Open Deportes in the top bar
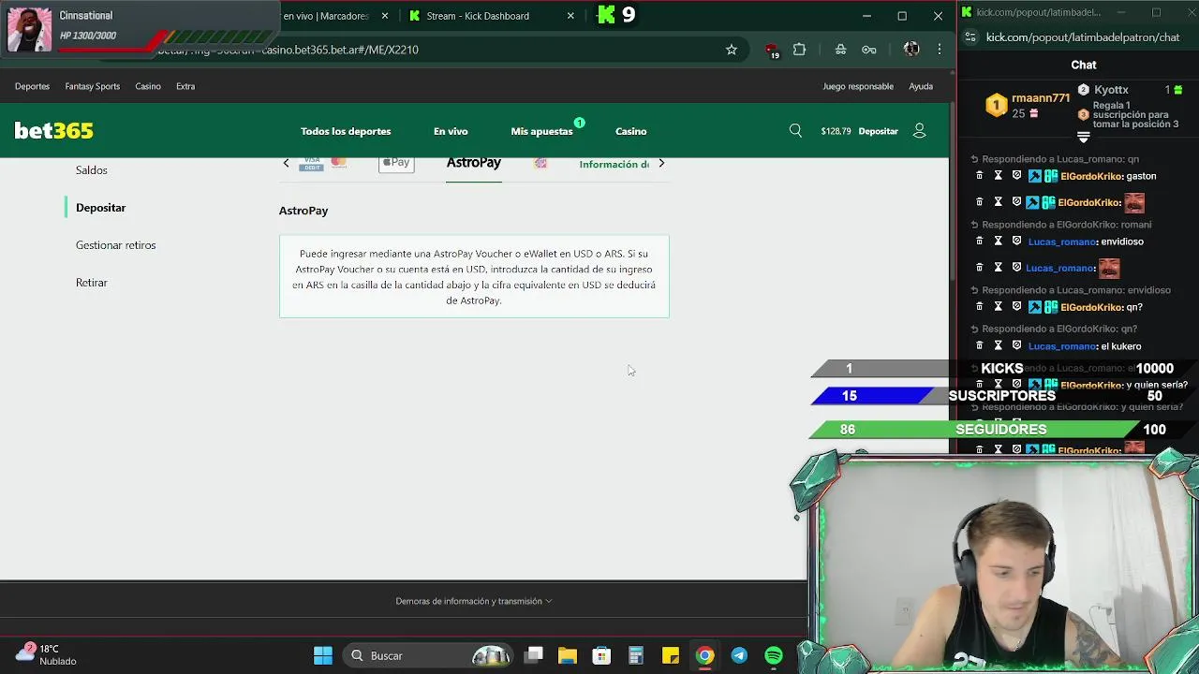The image size is (1199, 674). coord(32,86)
